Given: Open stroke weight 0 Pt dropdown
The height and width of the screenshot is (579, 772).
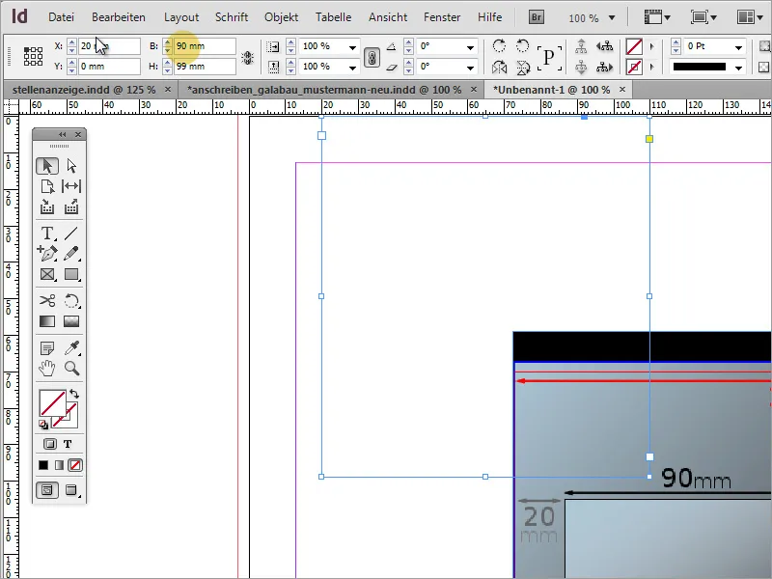Looking at the screenshot, I should (x=738, y=47).
